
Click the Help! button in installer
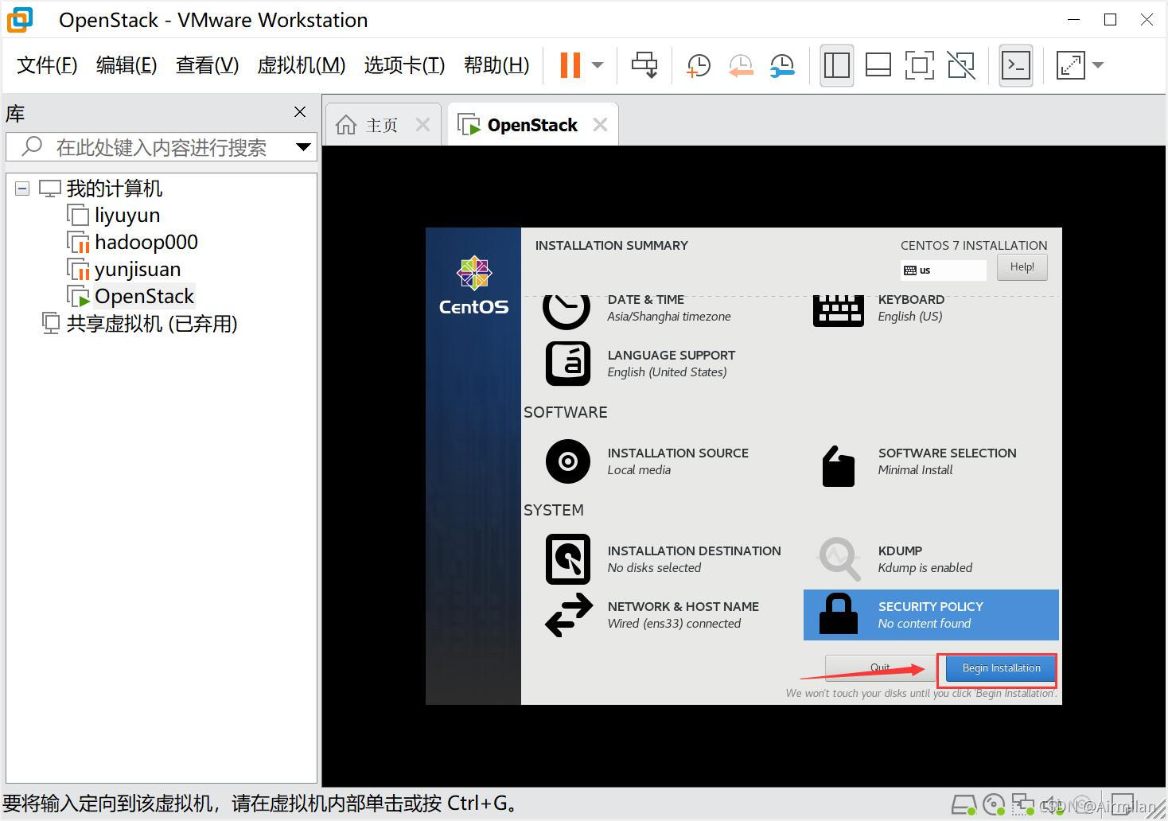coord(1022,267)
